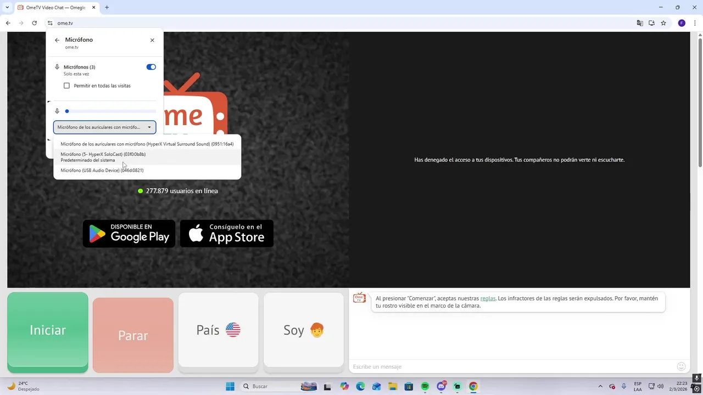The image size is (703, 395).
Task: Click the OmeTV avatar icon in chat
Action: pos(359,298)
